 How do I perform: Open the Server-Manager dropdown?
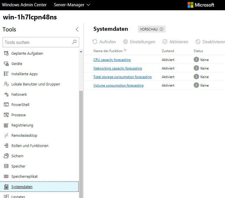pos(72,5)
